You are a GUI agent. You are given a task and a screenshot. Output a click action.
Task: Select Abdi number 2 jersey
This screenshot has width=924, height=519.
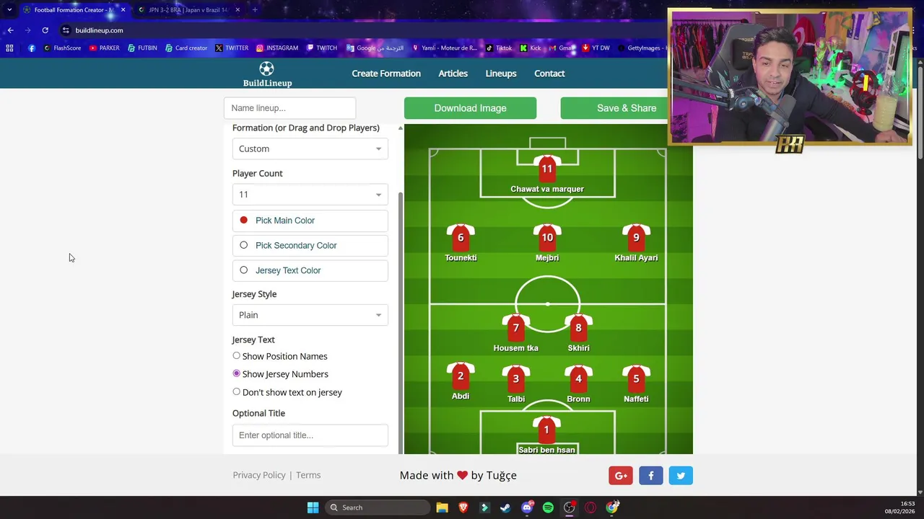pyautogui.click(x=461, y=376)
